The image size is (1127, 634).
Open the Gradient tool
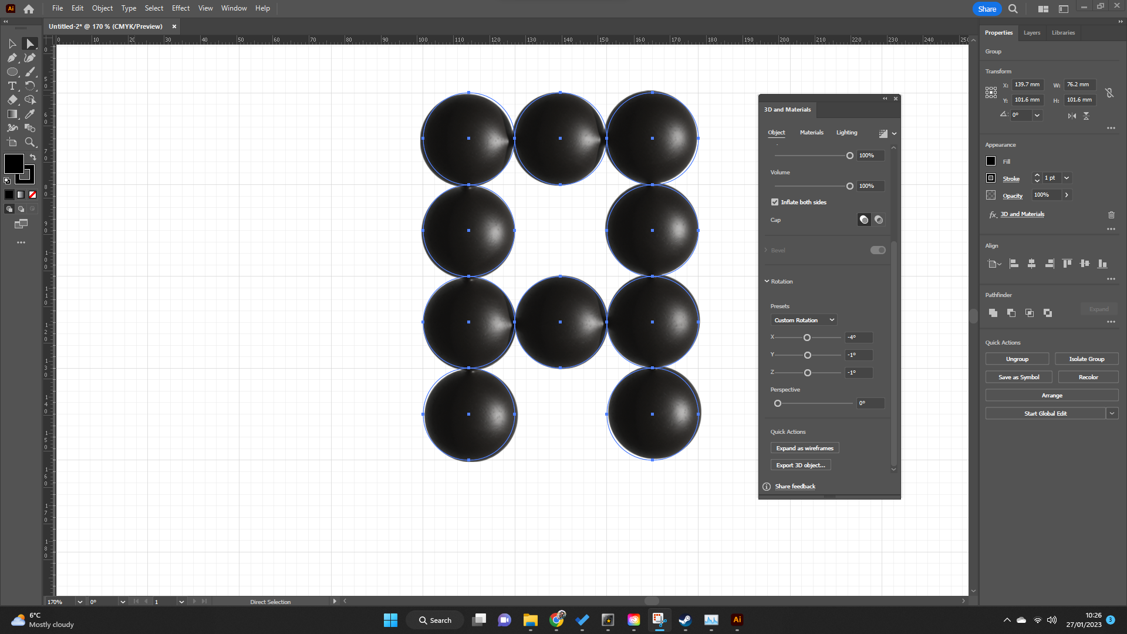pyautogui.click(x=12, y=114)
